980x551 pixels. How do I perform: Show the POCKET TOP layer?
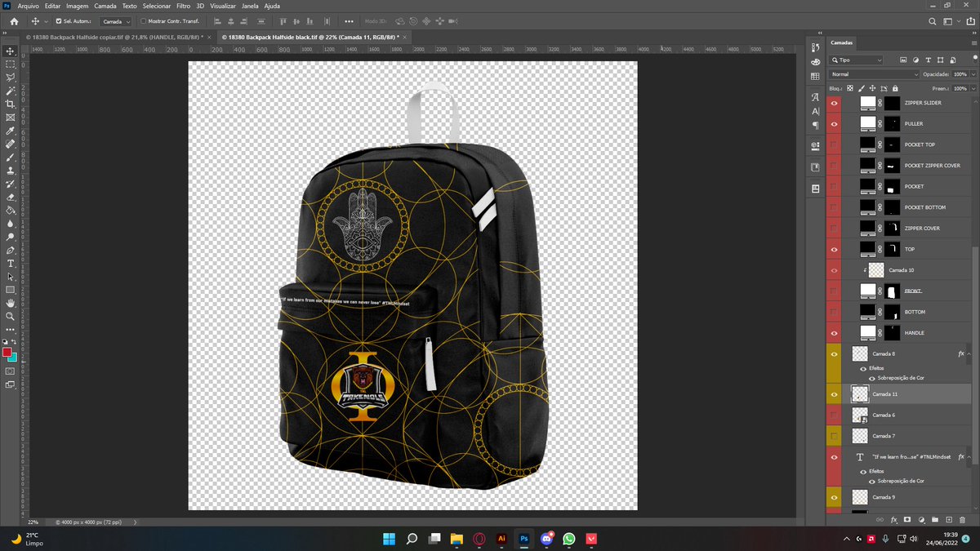[834, 144]
